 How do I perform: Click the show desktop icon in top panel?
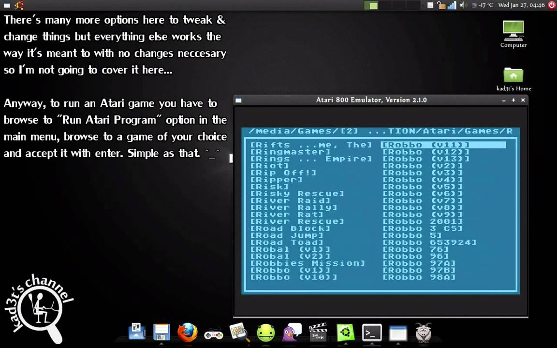point(7,5)
